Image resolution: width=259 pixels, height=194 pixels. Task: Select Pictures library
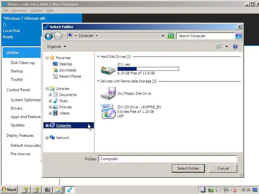point(65,107)
